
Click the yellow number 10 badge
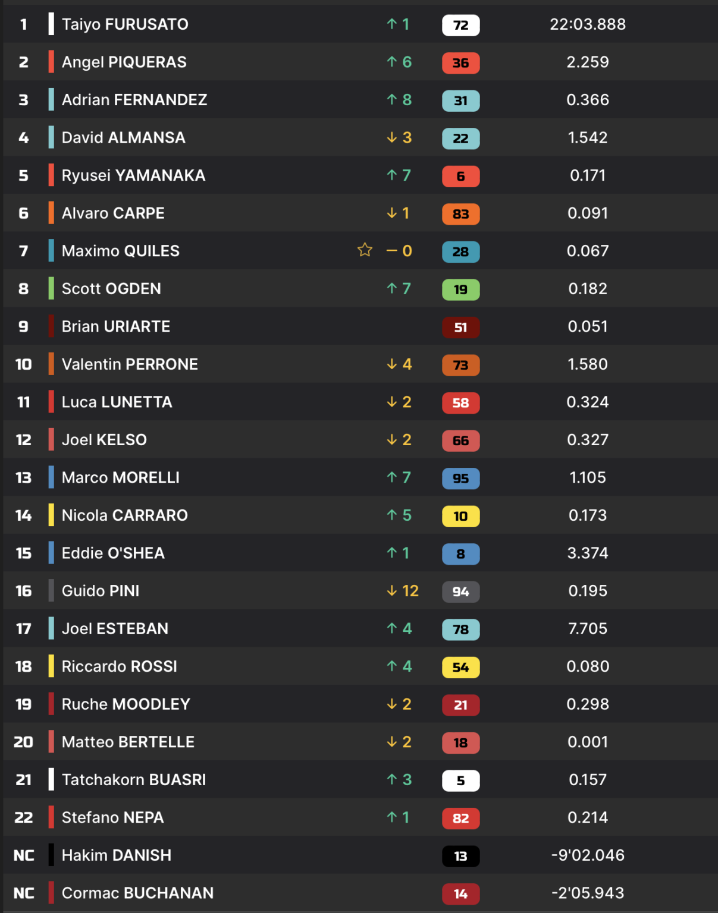coord(460,516)
